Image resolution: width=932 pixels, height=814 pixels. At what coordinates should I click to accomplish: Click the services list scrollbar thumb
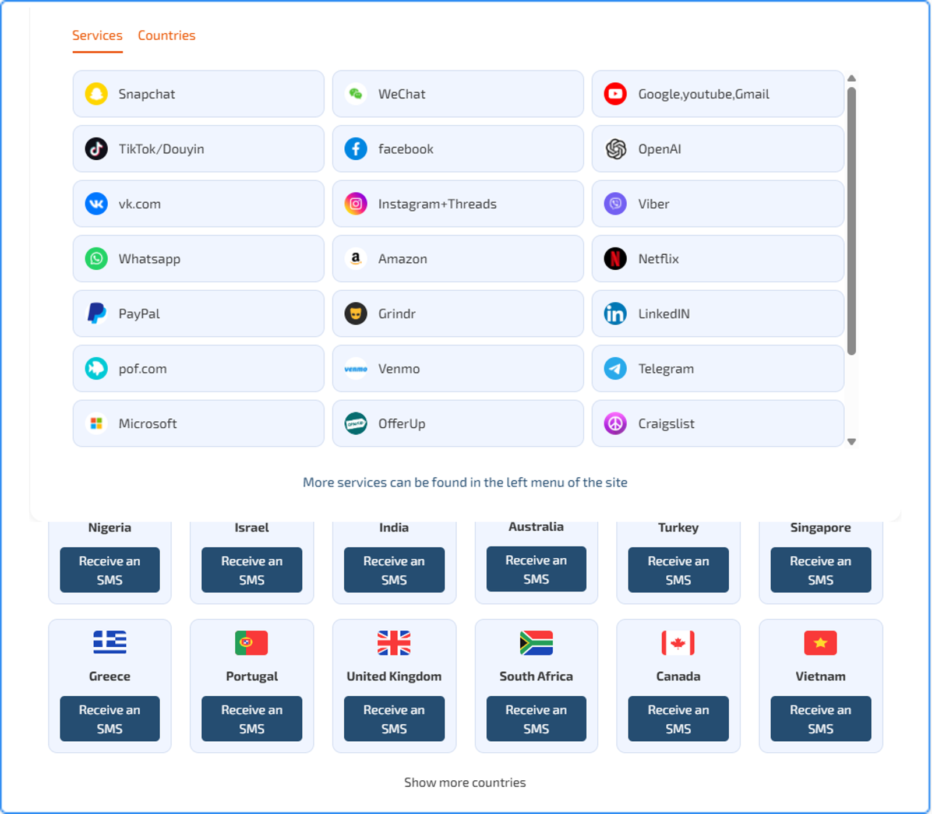[852, 221]
